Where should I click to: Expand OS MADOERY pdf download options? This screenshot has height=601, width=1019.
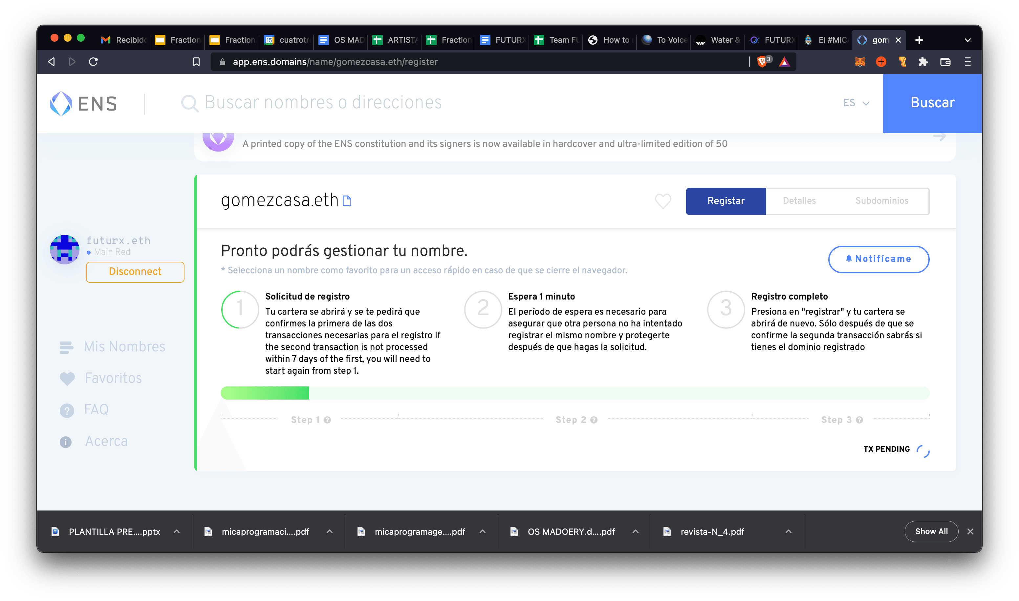pyautogui.click(x=635, y=531)
